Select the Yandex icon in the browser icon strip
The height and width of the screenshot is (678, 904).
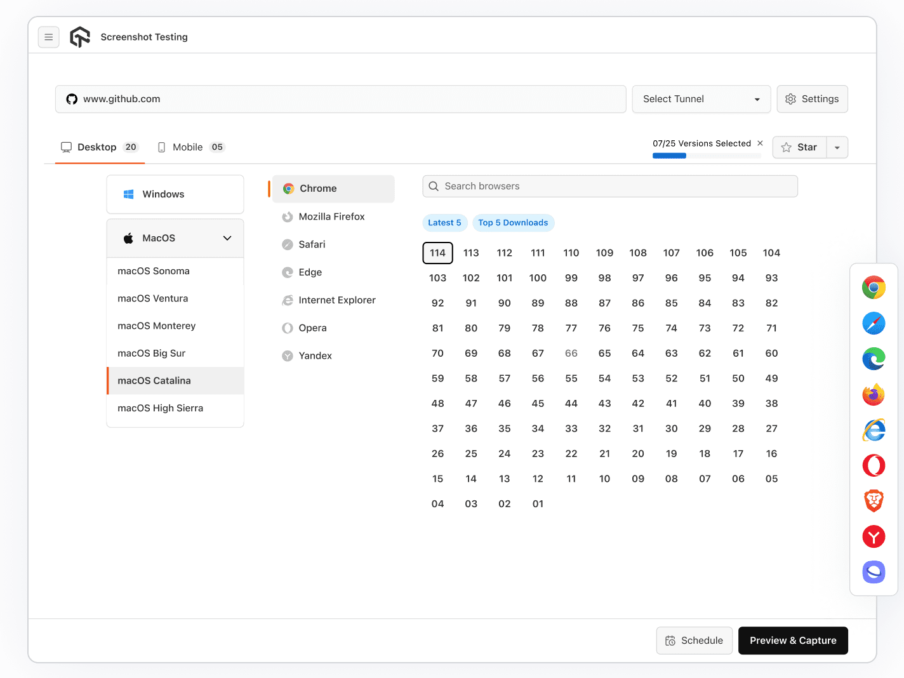click(874, 536)
